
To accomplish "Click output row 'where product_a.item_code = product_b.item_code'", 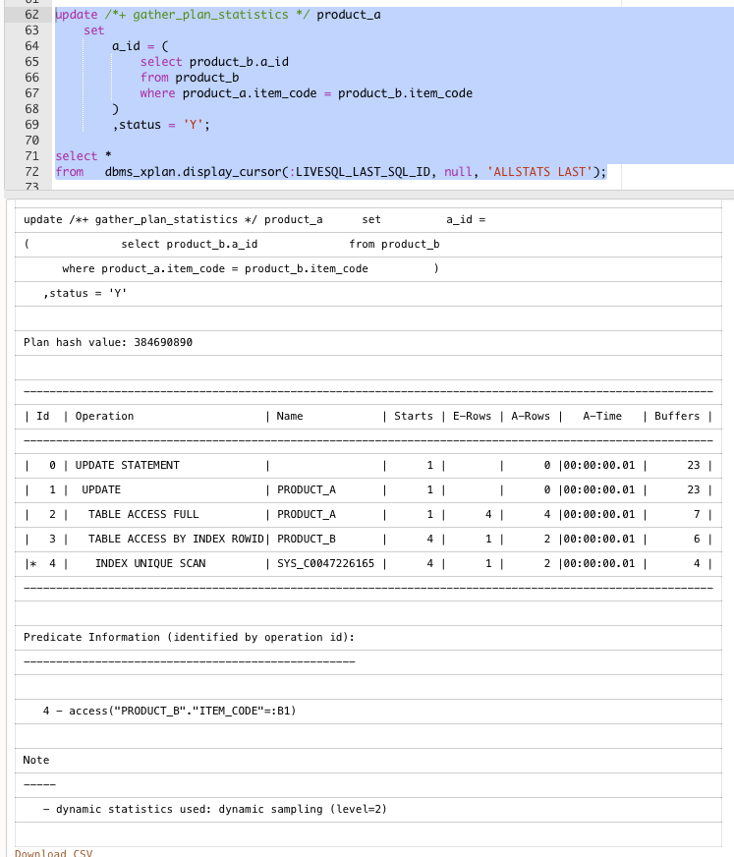I will [368, 269].
